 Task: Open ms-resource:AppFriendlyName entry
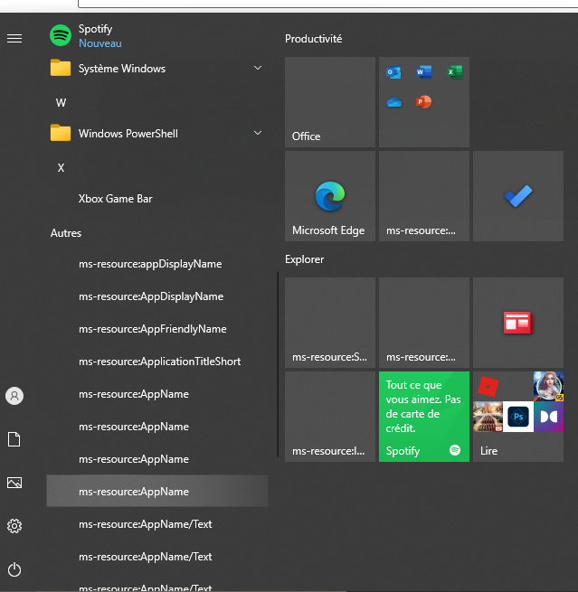(157, 329)
